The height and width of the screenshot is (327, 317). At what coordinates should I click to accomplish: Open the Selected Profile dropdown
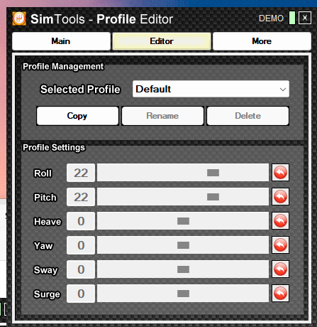[211, 89]
